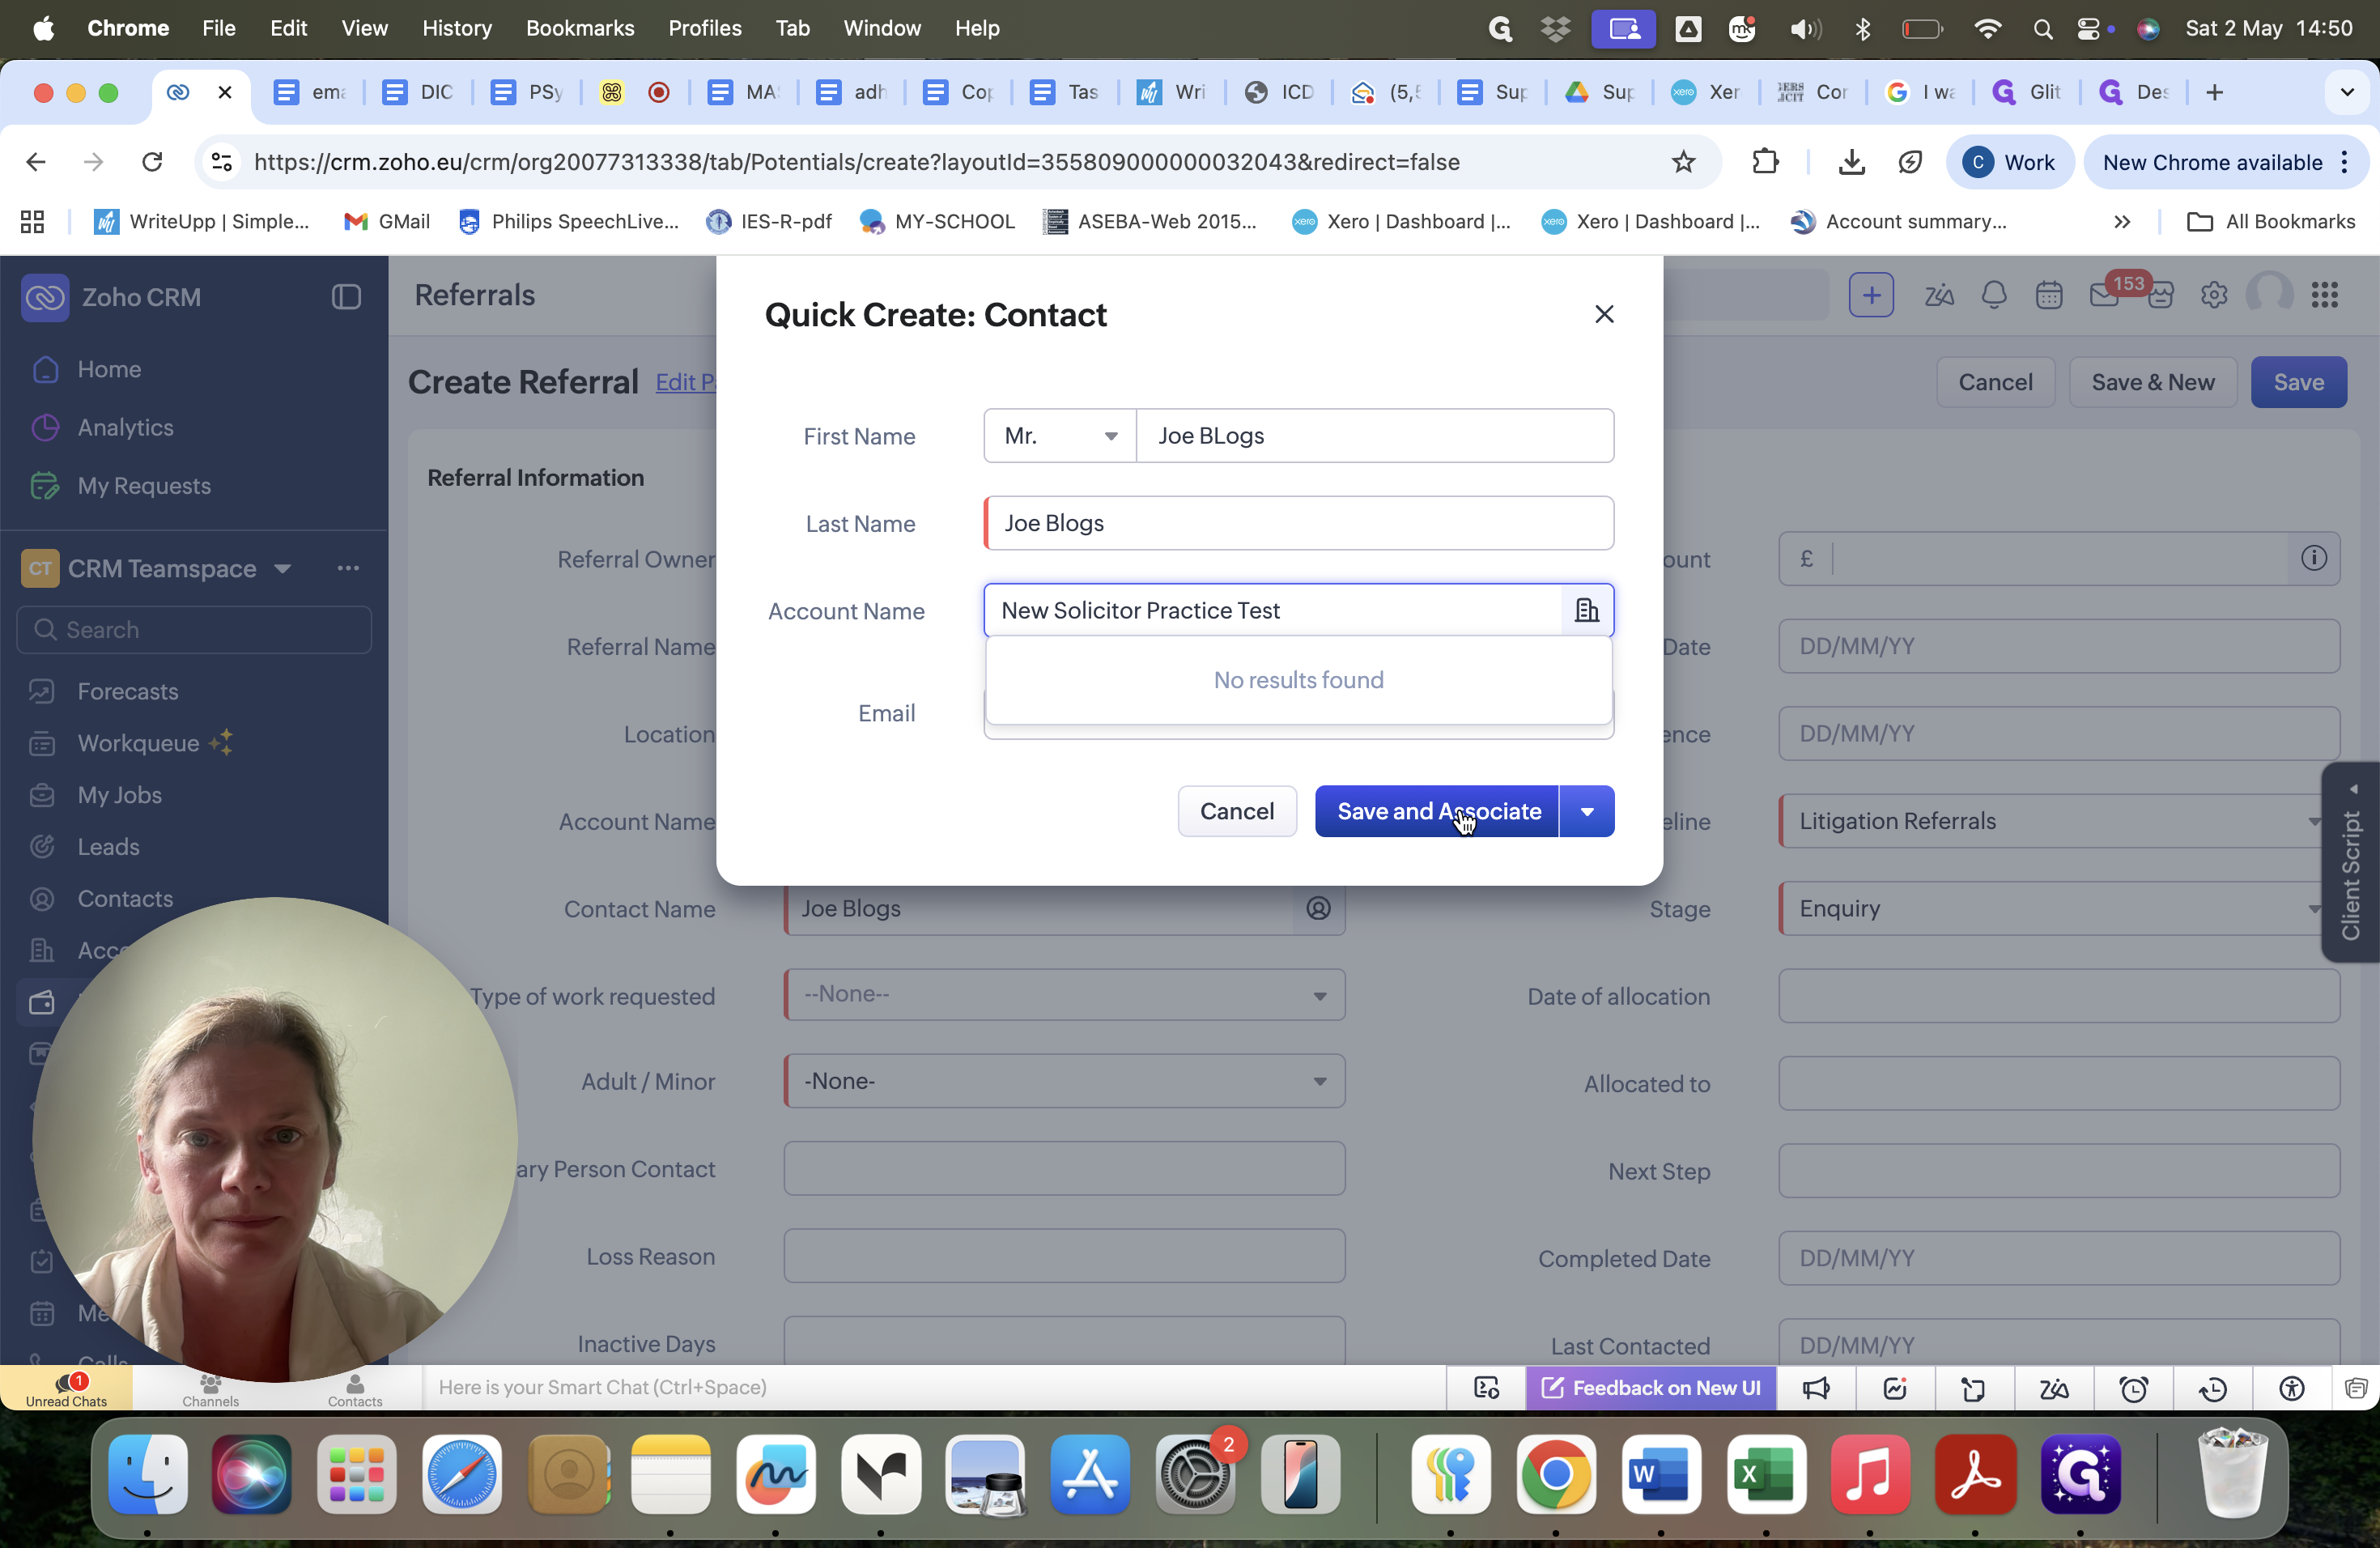Open account lookup icon in Account Name field
The height and width of the screenshot is (1548, 2380).
click(x=1586, y=610)
